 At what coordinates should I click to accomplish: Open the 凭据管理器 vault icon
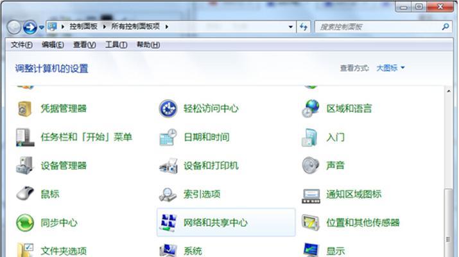coord(24,109)
